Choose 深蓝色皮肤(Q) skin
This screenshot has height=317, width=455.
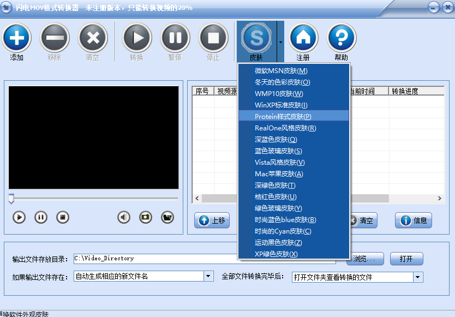coord(294,139)
